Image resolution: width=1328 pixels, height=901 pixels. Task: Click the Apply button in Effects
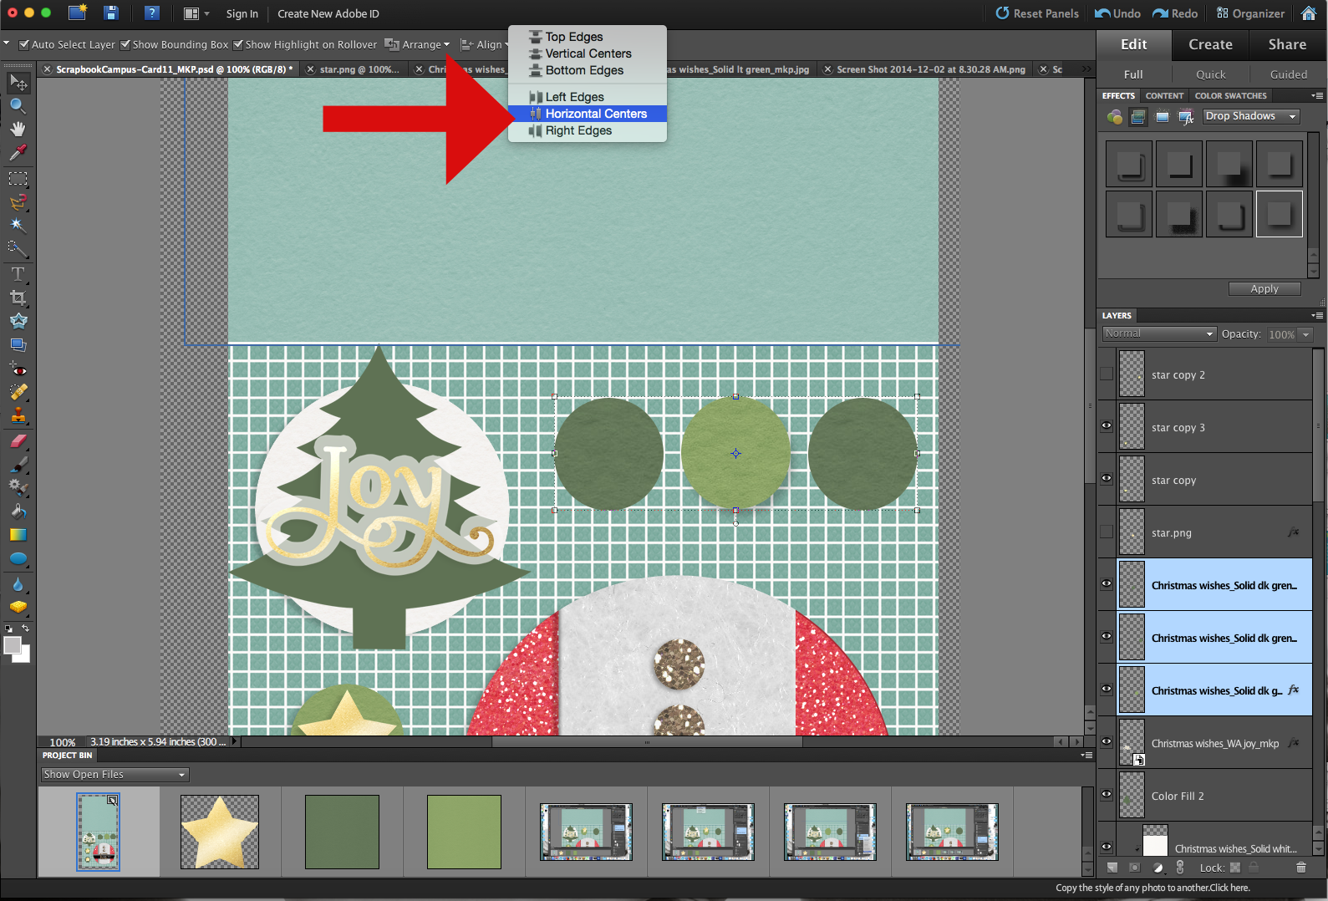click(1264, 289)
